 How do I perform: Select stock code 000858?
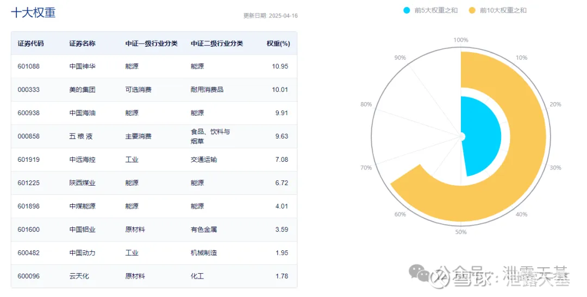[28, 136]
